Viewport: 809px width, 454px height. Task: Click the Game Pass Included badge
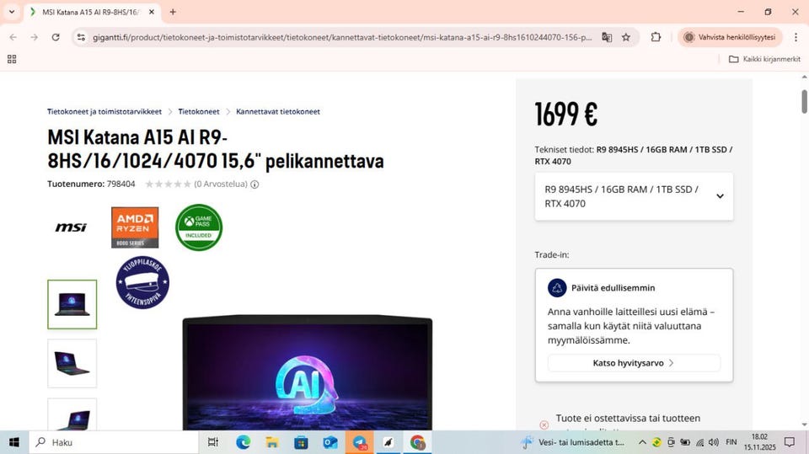tap(199, 227)
